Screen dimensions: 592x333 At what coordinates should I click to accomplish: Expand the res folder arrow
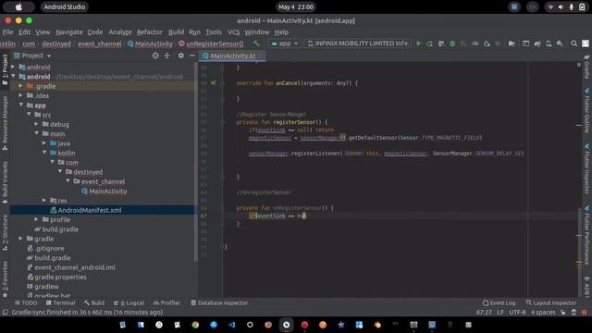coord(44,200)
